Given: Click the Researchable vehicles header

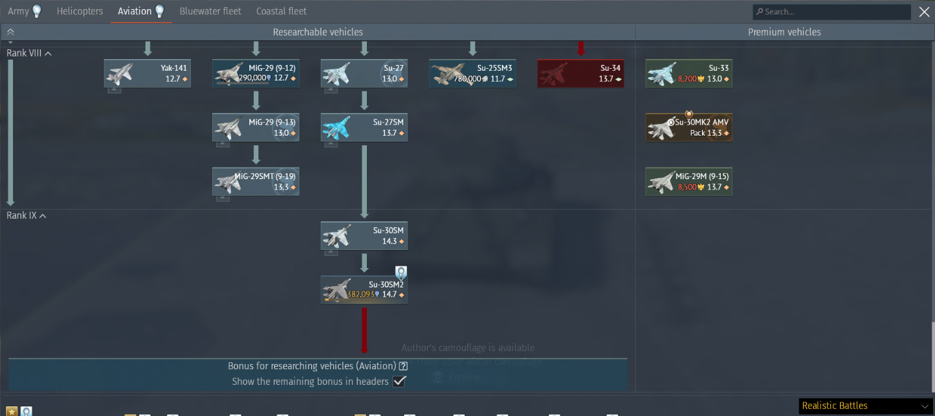Looking at the screenshot, I should coord(318,32).
